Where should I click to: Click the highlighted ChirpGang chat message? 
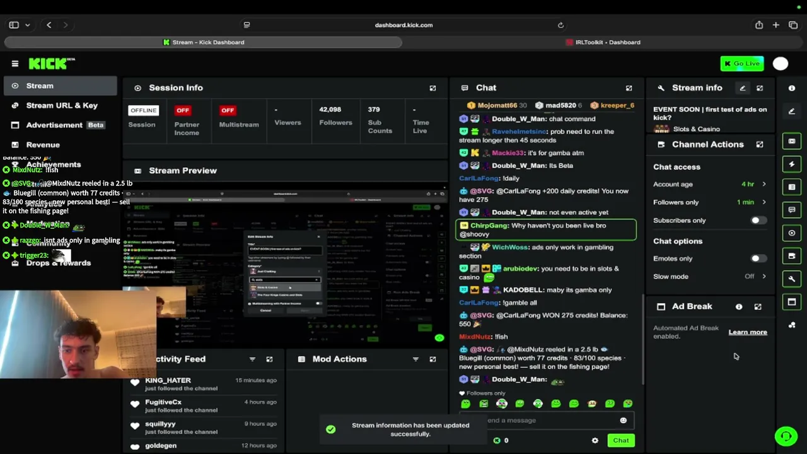click(546, 230)
